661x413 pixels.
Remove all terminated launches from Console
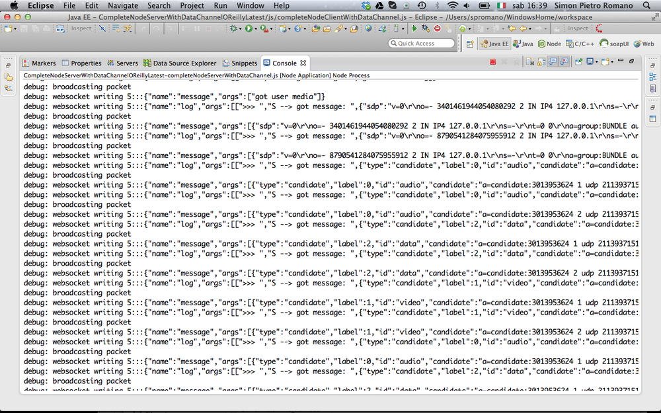(x=515, y=63)
